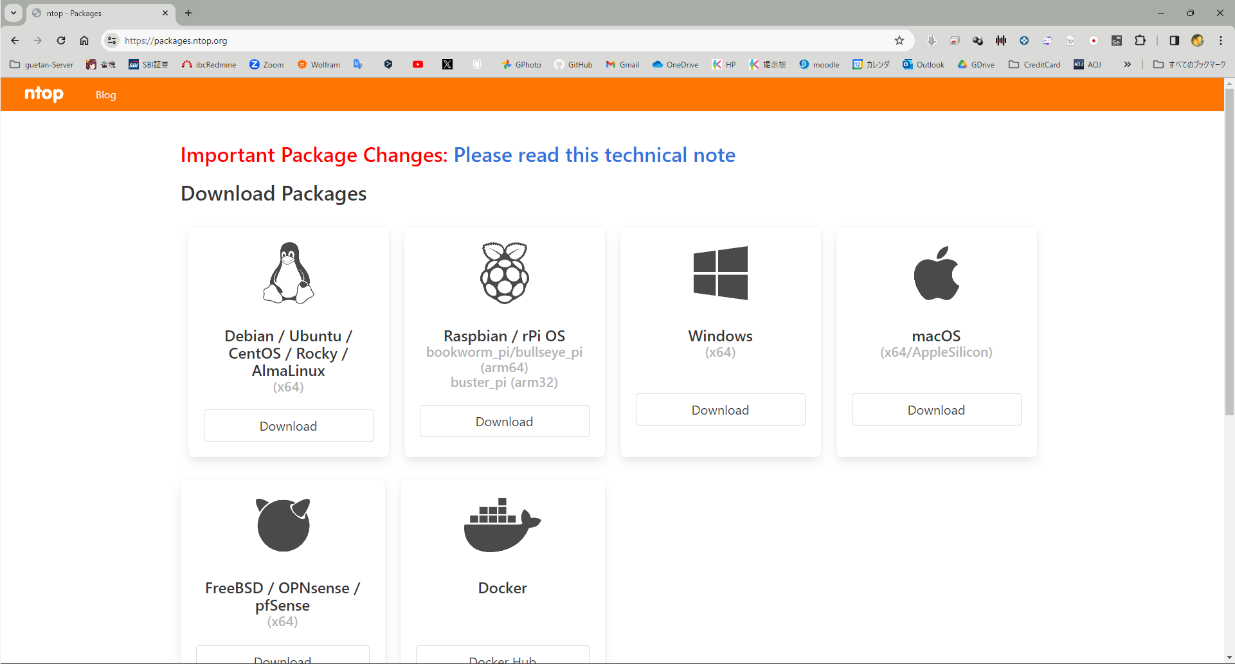Screen dimensions: 1235x664
Task: Click the Raspberry Pi logo icon
Action: 505,273
